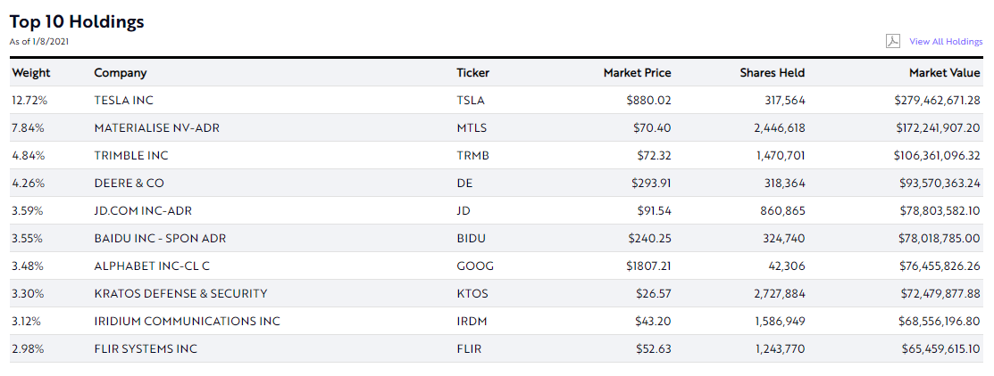Click the Shares Held column header
This screenshot has width=994, height=376.
point(772,73)
